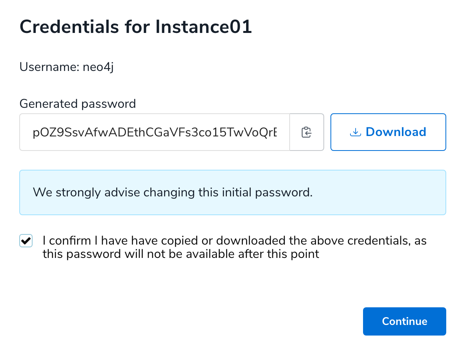The image size is (469, 352).
Task: Click the clipboard button beside password
Action: (x=307, y=132)
